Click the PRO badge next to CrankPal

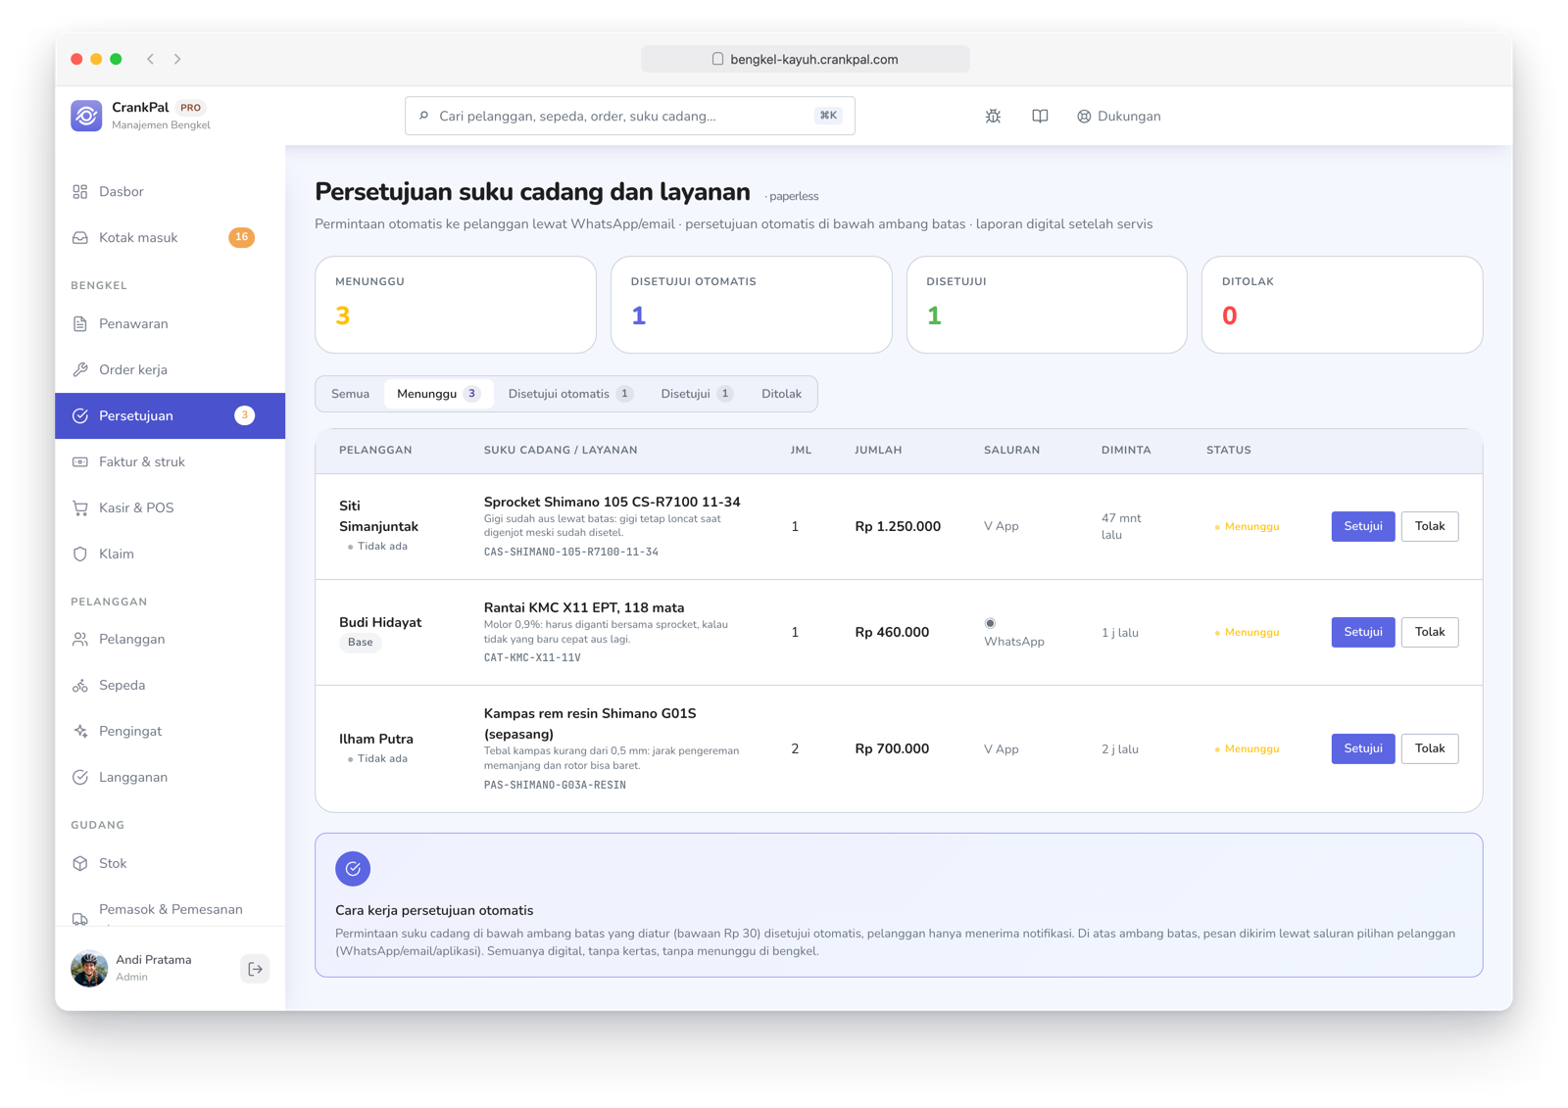[x=191, y=108]
